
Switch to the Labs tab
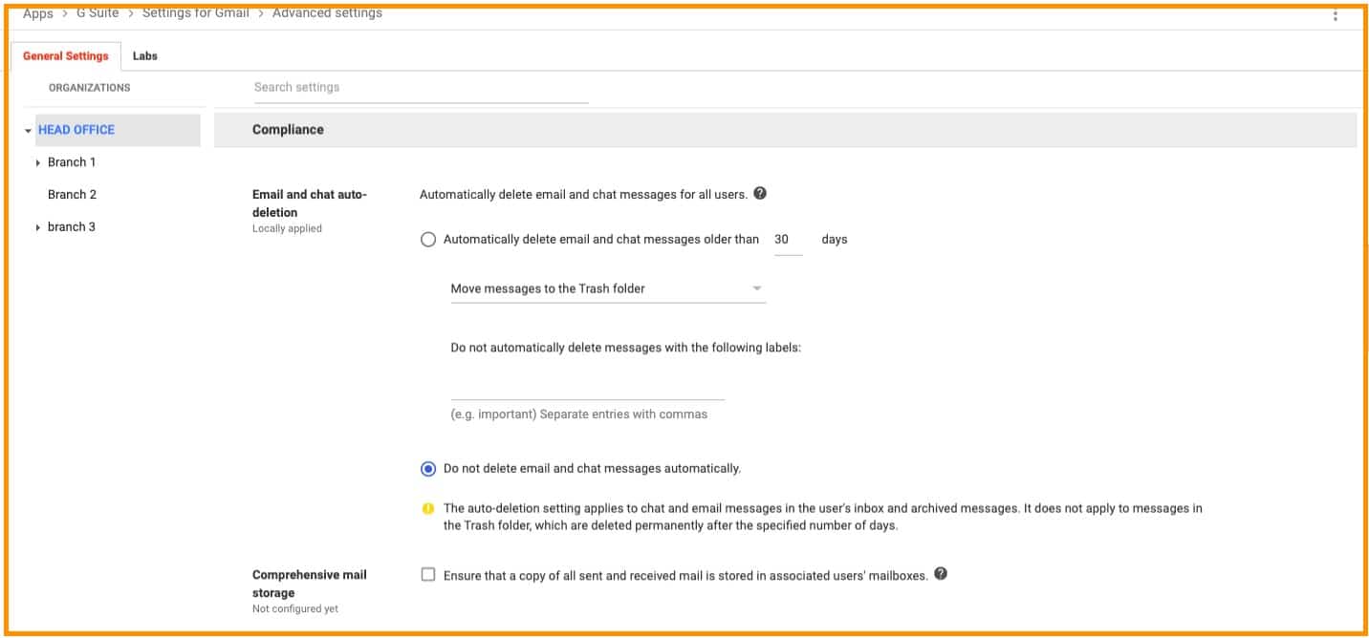tap(145, 56)
